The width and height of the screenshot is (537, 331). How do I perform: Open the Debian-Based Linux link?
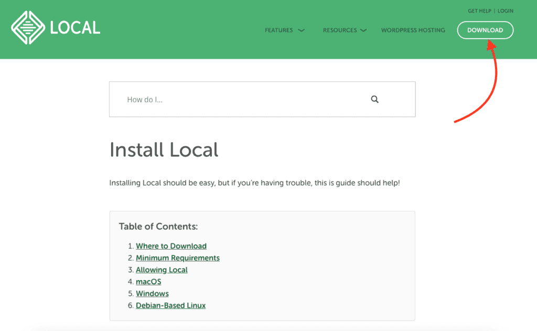pyautogui.click(x=171, y=306)
